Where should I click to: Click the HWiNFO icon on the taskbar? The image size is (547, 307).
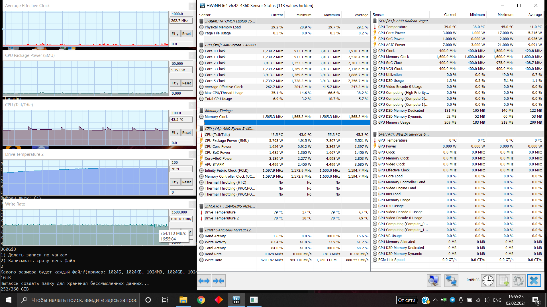[x=236, y=300]
